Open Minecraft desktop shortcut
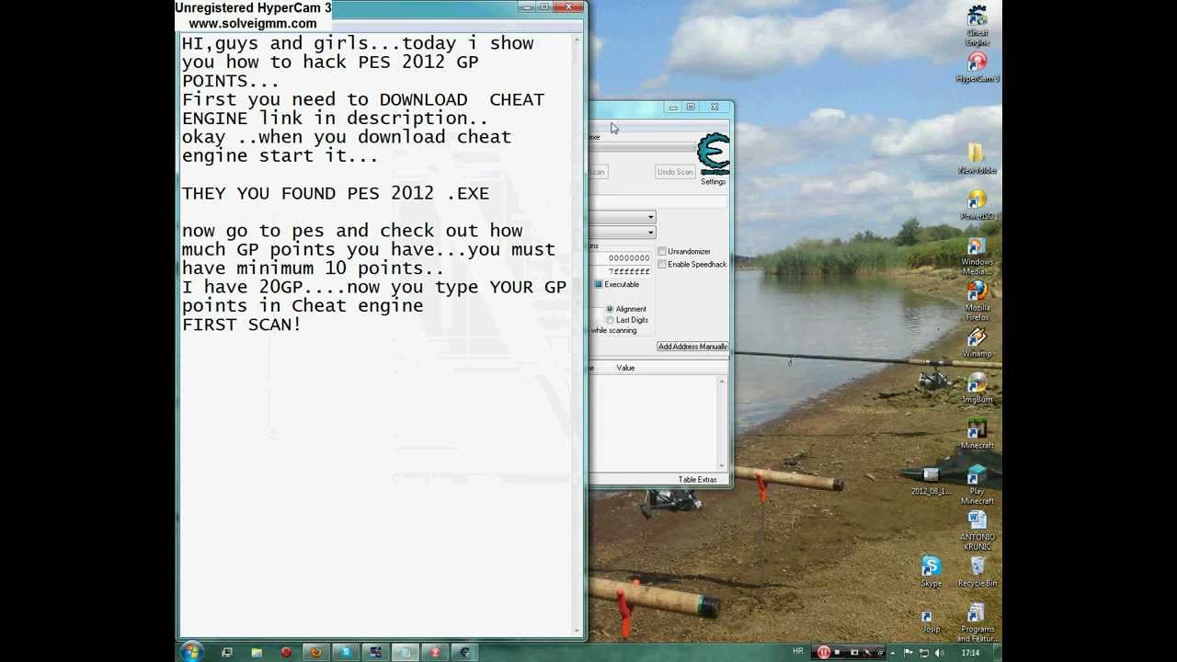This screenshot has height=662, width=1177. coord(977,434)
